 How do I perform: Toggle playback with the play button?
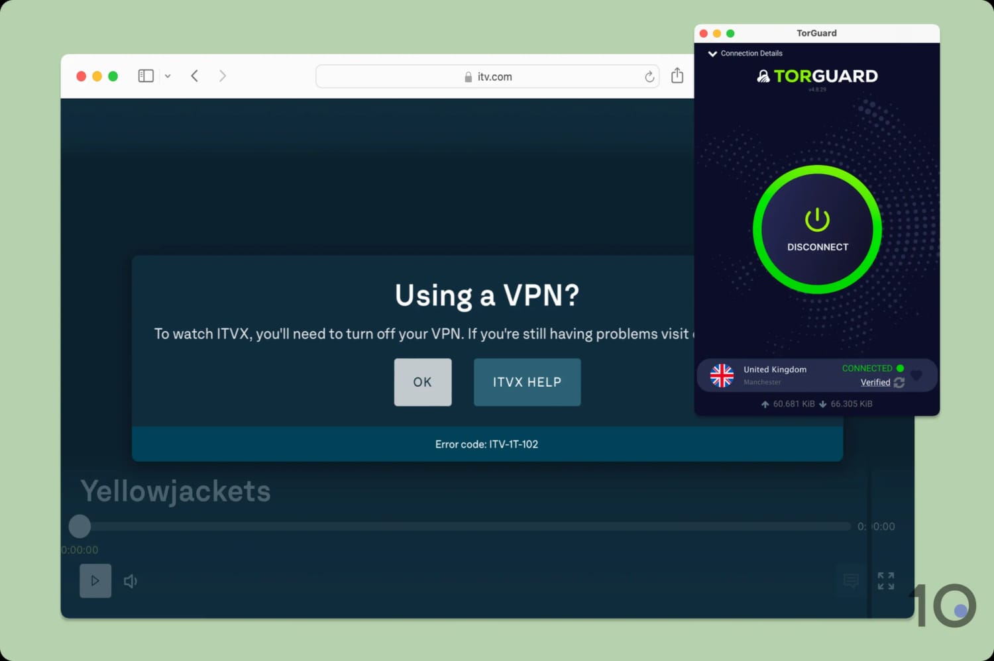pos(95,581)
